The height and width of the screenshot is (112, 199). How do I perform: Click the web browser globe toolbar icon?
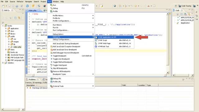115,6
